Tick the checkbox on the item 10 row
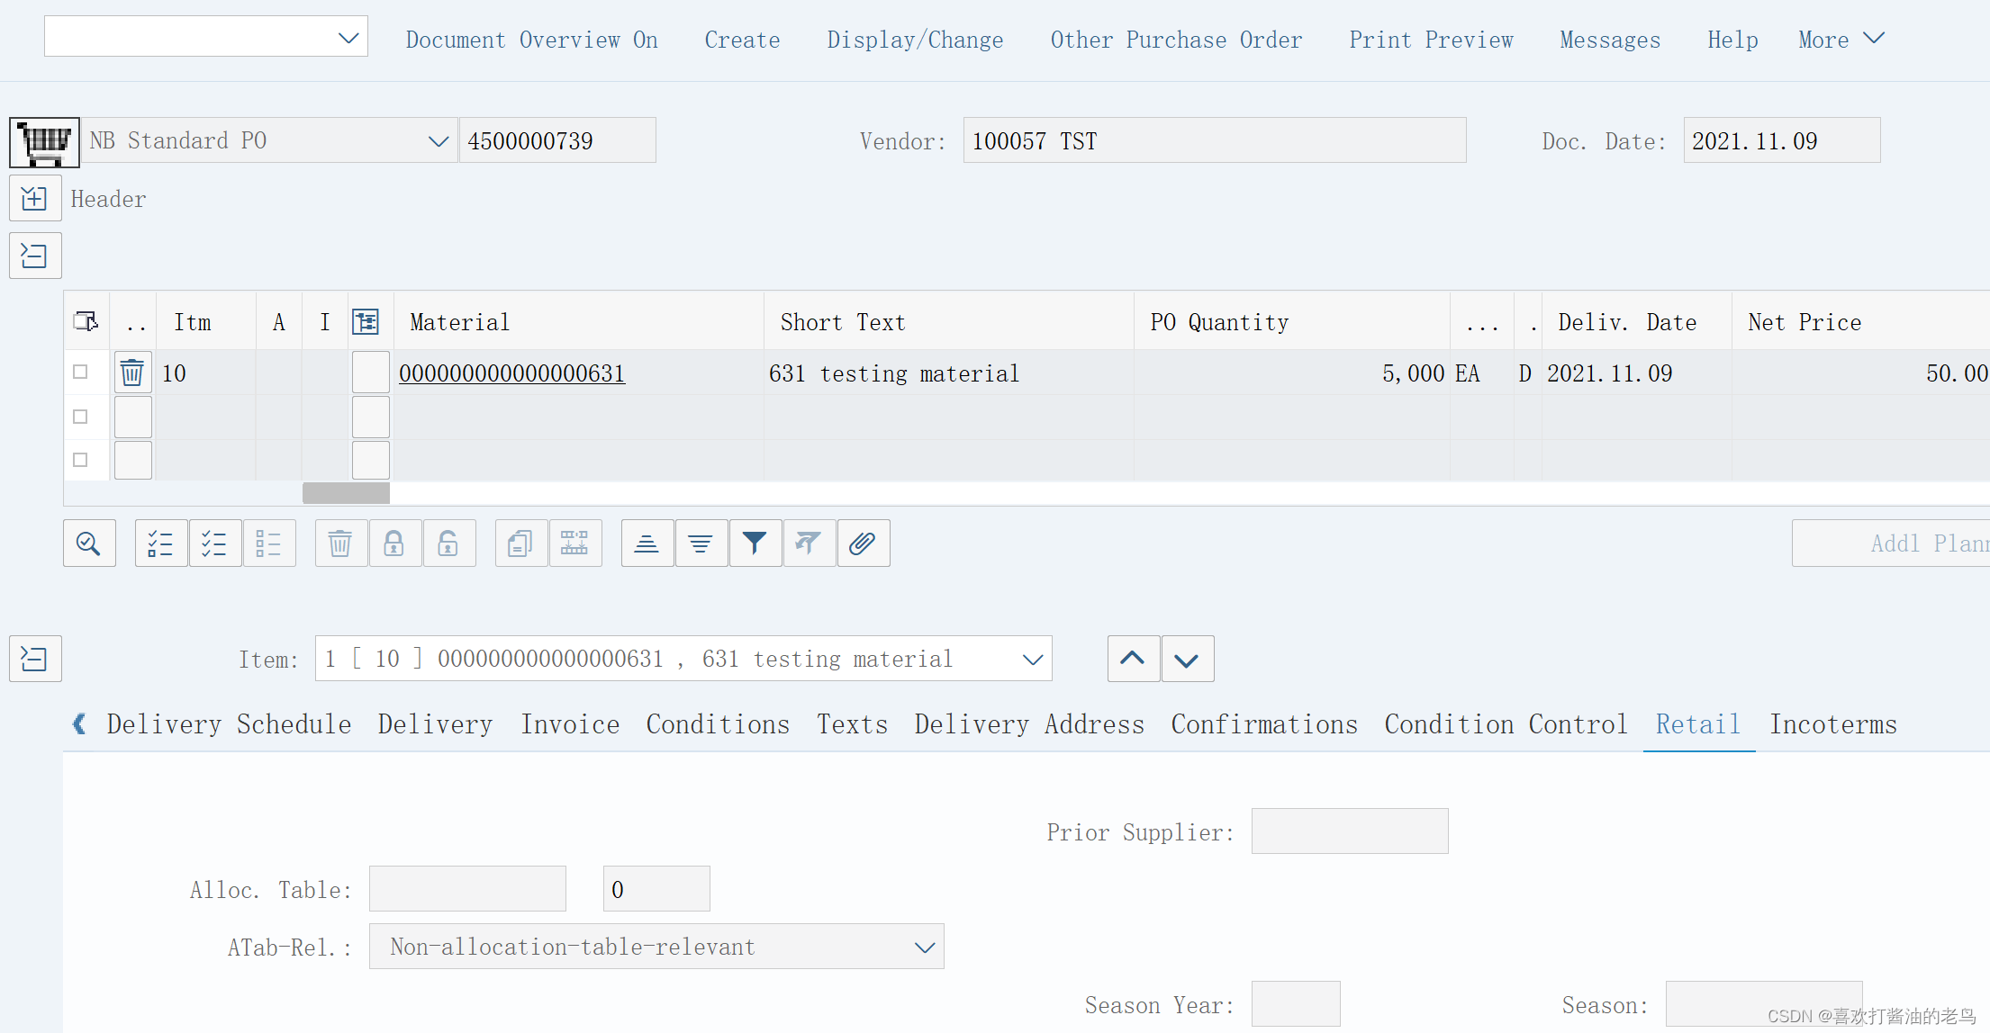This screenshot has height=1033, width=1990. (79, 371)
